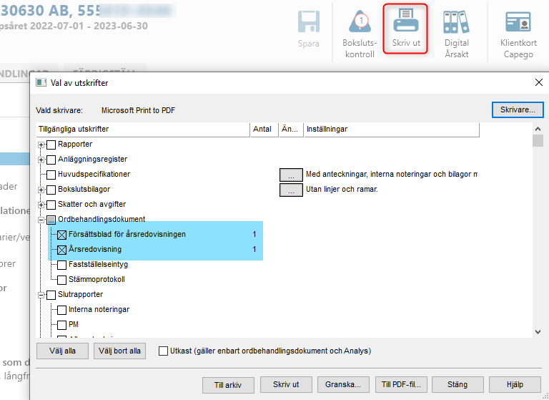This screenshot has width=549, height=400.
Task: Check the Stämmoprotokoll checkbox
Action: (x=61, y=280)
